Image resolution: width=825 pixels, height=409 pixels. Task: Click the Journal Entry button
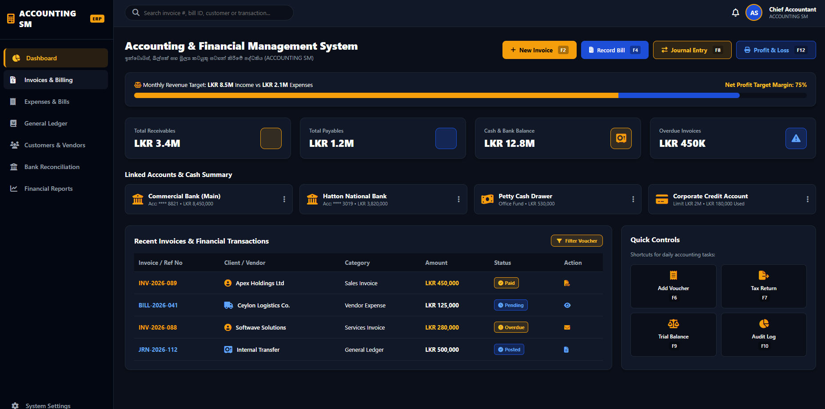pyautogui.click(x=692, y=50)
